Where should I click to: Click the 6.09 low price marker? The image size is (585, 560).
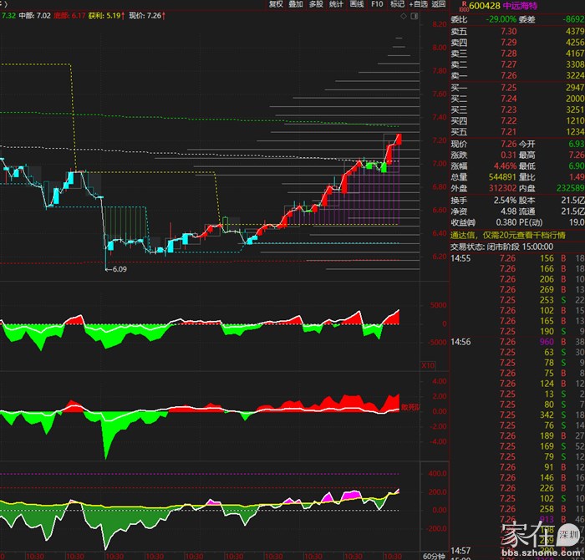click(118, 269)
